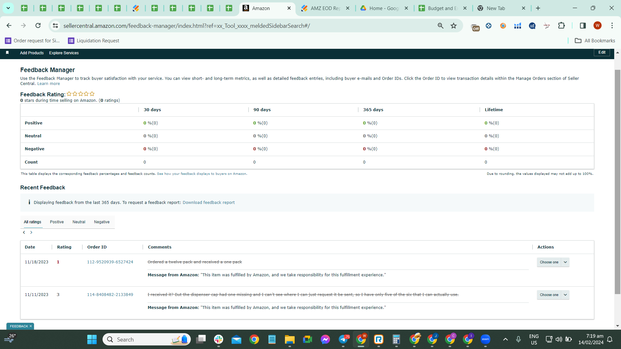Select the All ratings tab
This screenshot has height=349, width=621.
[33, 222]
